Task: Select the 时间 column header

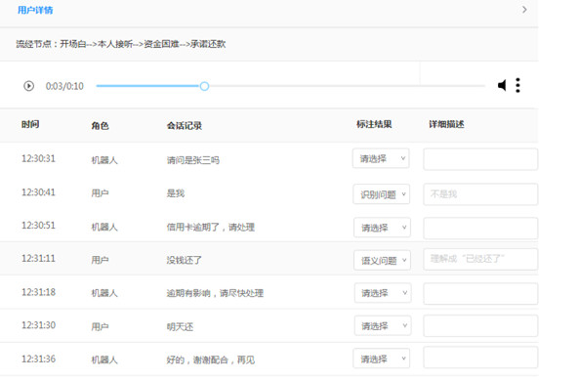Action: 30,125
